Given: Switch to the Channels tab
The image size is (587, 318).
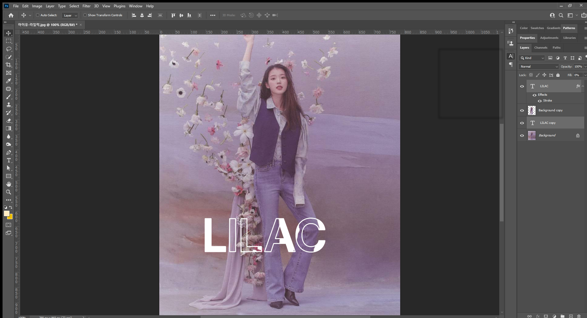Looking at the screenshot, I should [x=541, y=48].
